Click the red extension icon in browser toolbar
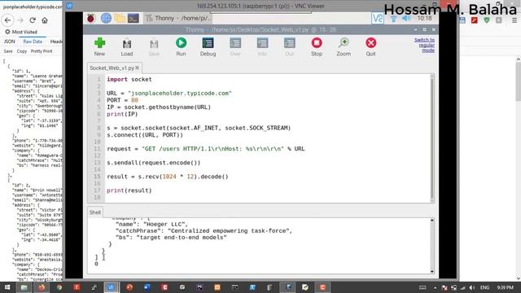 click(474, 20)
